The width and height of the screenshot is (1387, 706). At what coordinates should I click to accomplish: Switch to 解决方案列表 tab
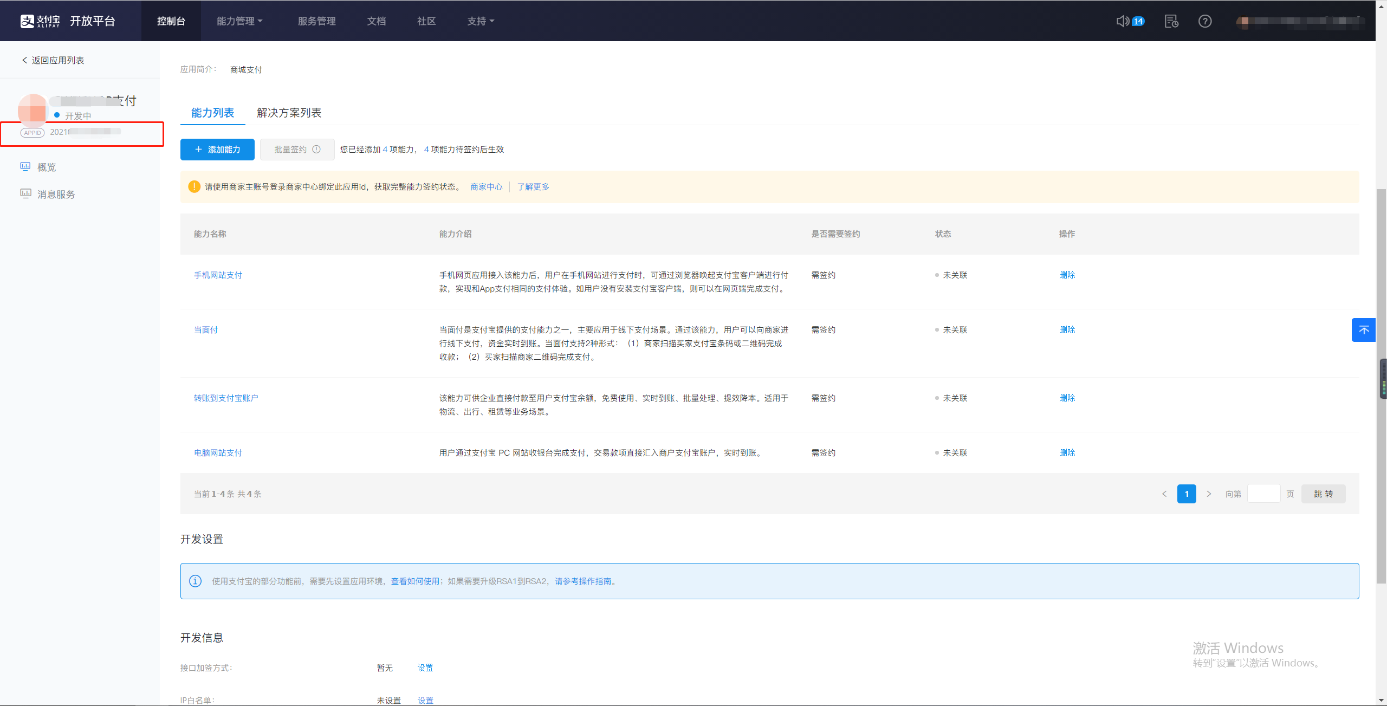pos(289,113)
